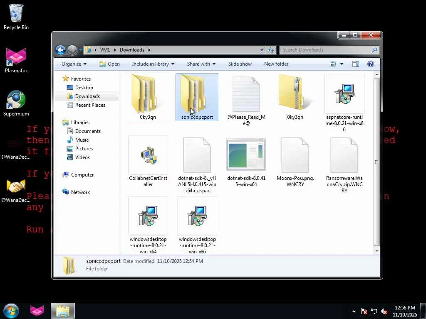Open Action Center flag tray icon
This screenshot has height=319, width=426.
(364, 311)
